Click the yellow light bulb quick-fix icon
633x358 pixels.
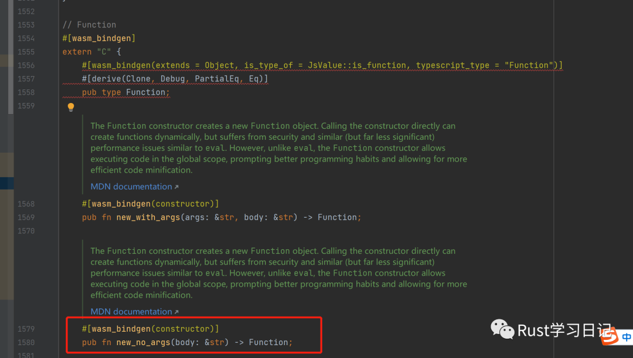(71, 107)
